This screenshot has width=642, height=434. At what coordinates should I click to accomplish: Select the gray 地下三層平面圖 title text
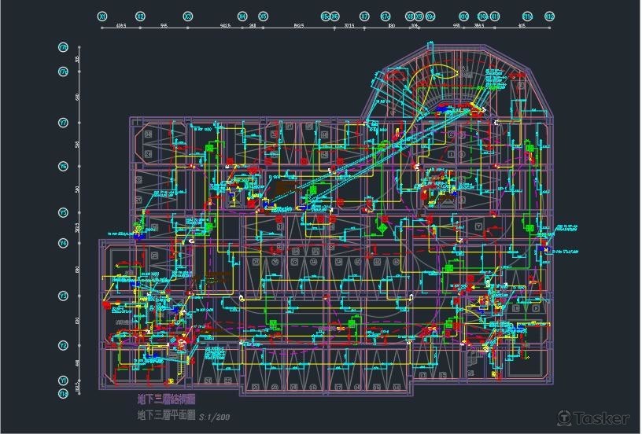166,415
